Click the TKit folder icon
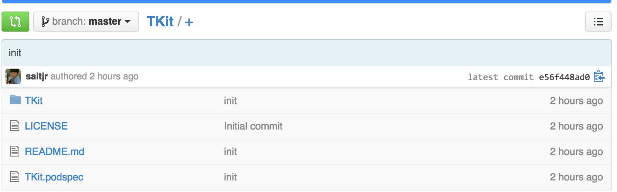 [x=15, y=100]
